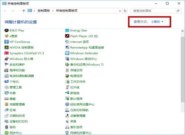Open 轻松使用设置中心 icon
The image size is (185, 135).
67,104
